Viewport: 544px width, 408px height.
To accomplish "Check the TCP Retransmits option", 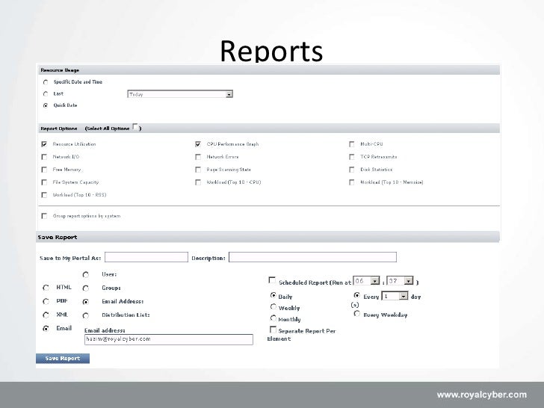I will pos(352,157).
